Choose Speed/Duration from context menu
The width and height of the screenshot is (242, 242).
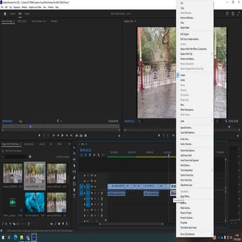coord(186,128)
